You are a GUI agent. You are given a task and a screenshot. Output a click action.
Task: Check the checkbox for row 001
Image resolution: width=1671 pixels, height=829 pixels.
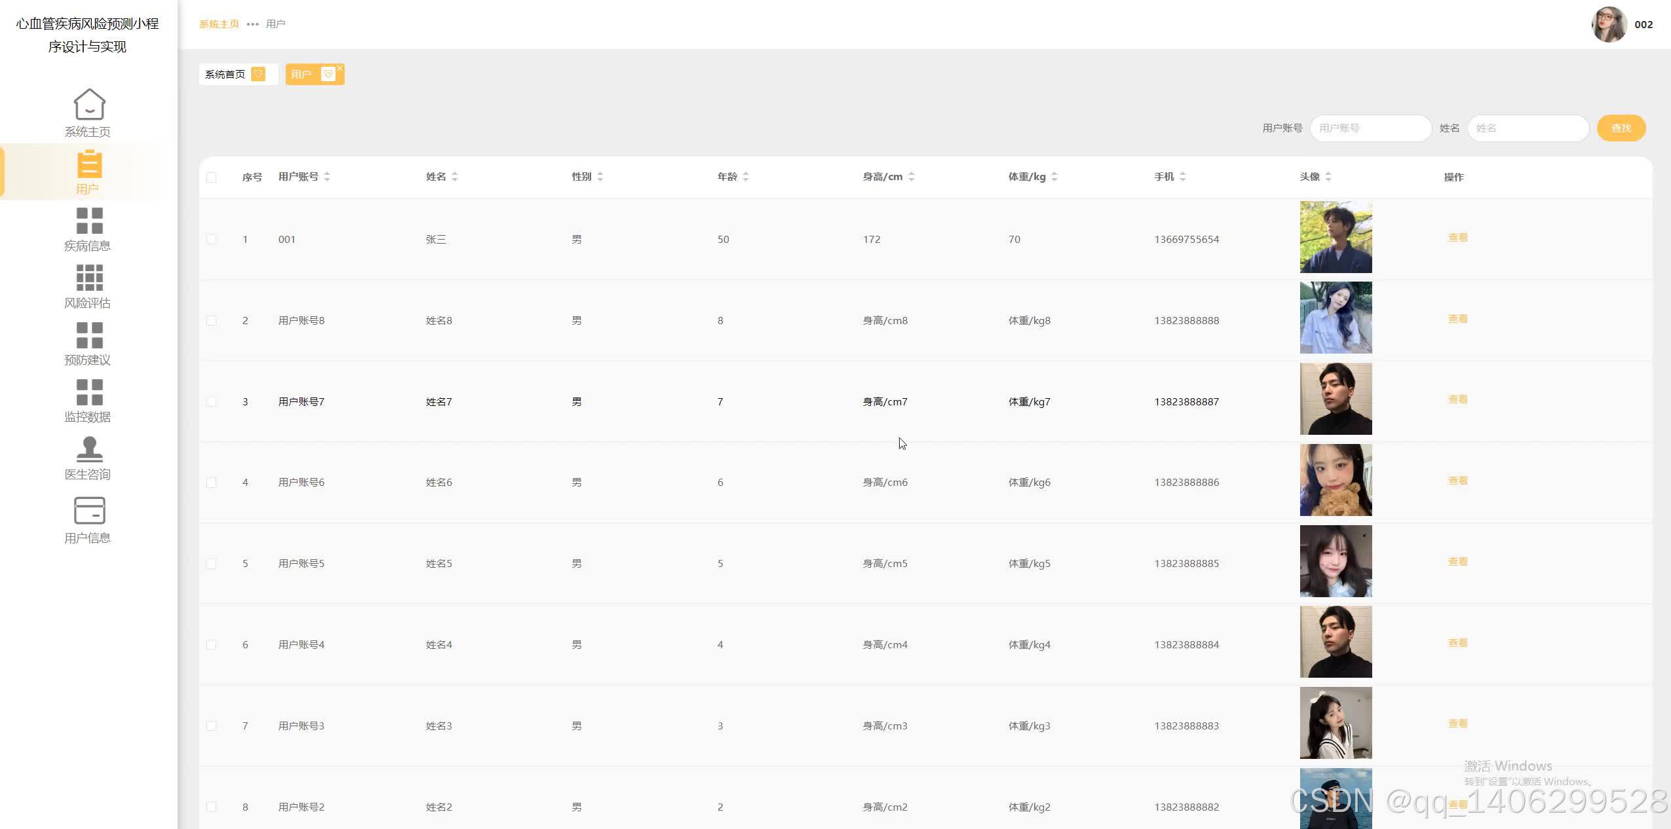211,239
